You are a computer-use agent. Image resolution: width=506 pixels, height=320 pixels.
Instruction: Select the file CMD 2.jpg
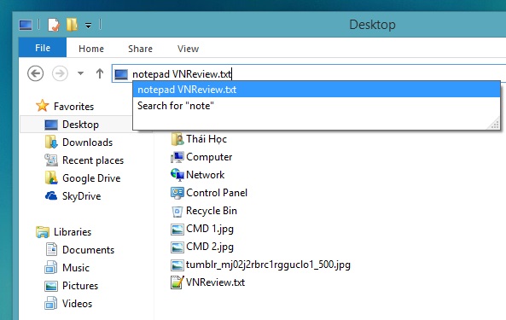[210, 247]
